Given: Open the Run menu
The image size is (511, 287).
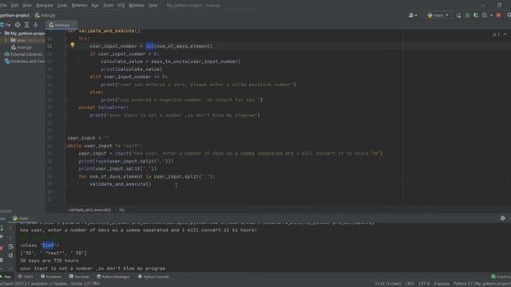Looking at the screenshot, I should click(95, 6).
